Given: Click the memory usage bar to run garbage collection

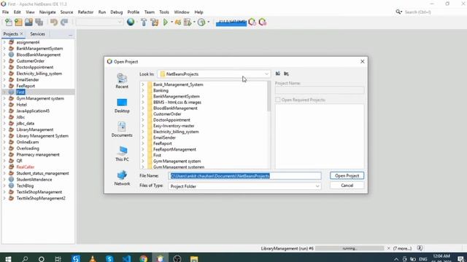Looking at the screenshot, I should click(231, 23).
